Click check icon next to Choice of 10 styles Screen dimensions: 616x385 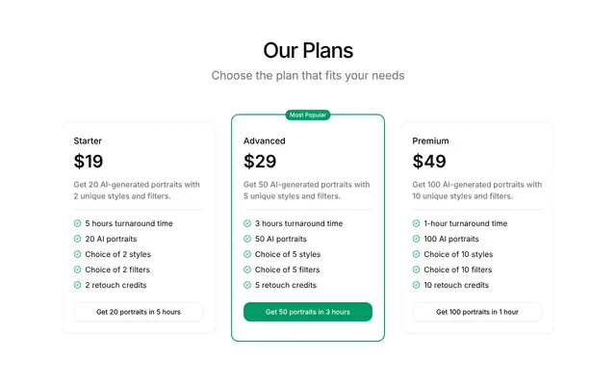(416, 254)
